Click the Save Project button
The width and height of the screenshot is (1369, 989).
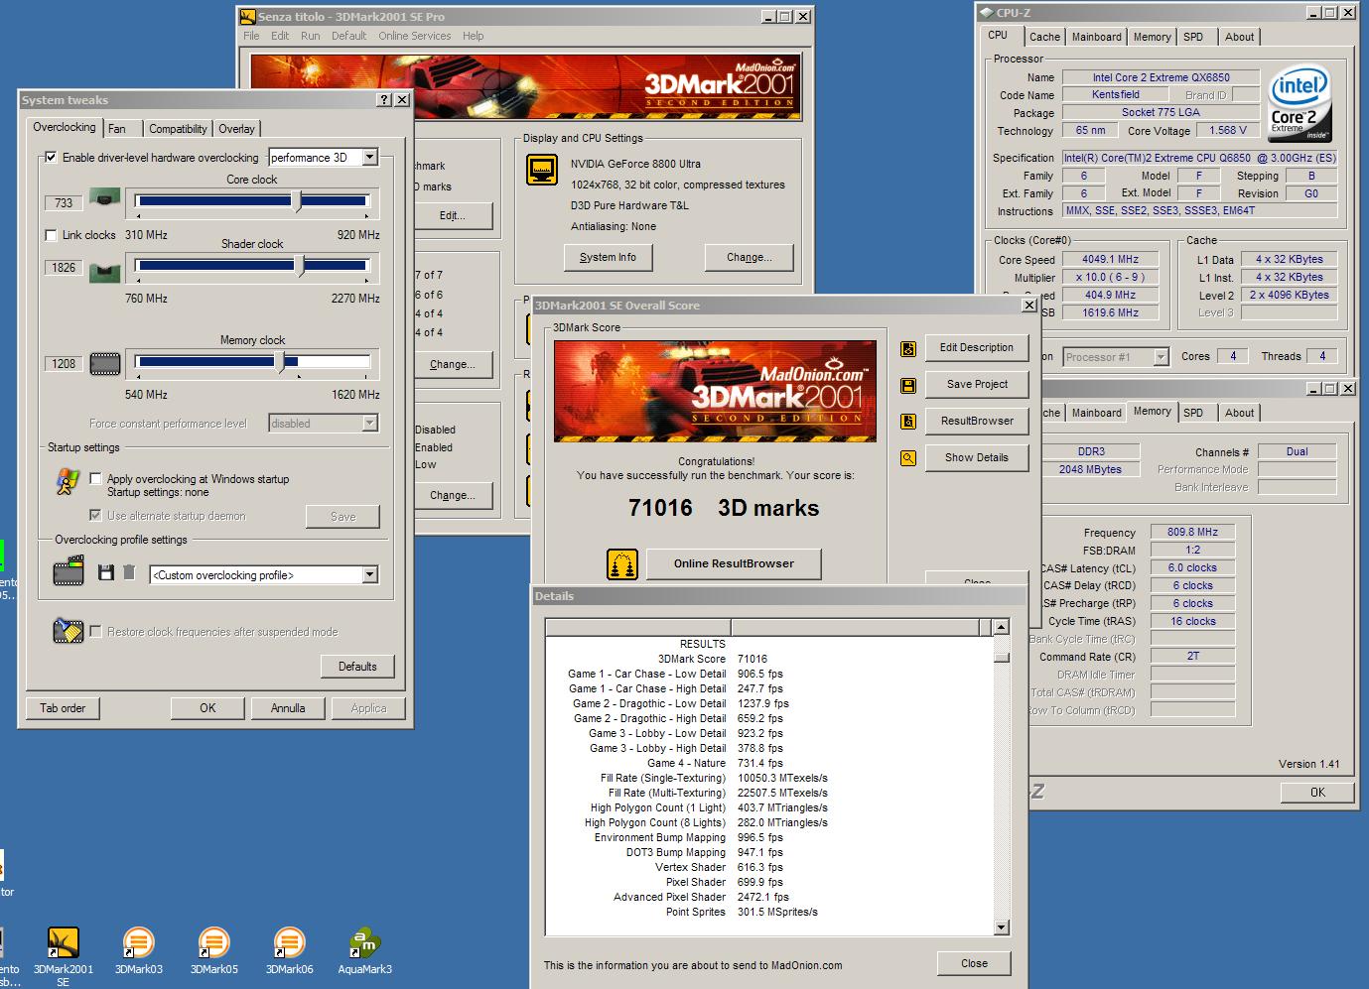(977, 385)
